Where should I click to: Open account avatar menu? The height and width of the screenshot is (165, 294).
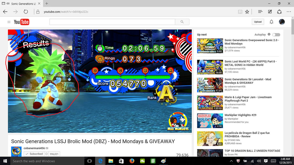[282, 22]
